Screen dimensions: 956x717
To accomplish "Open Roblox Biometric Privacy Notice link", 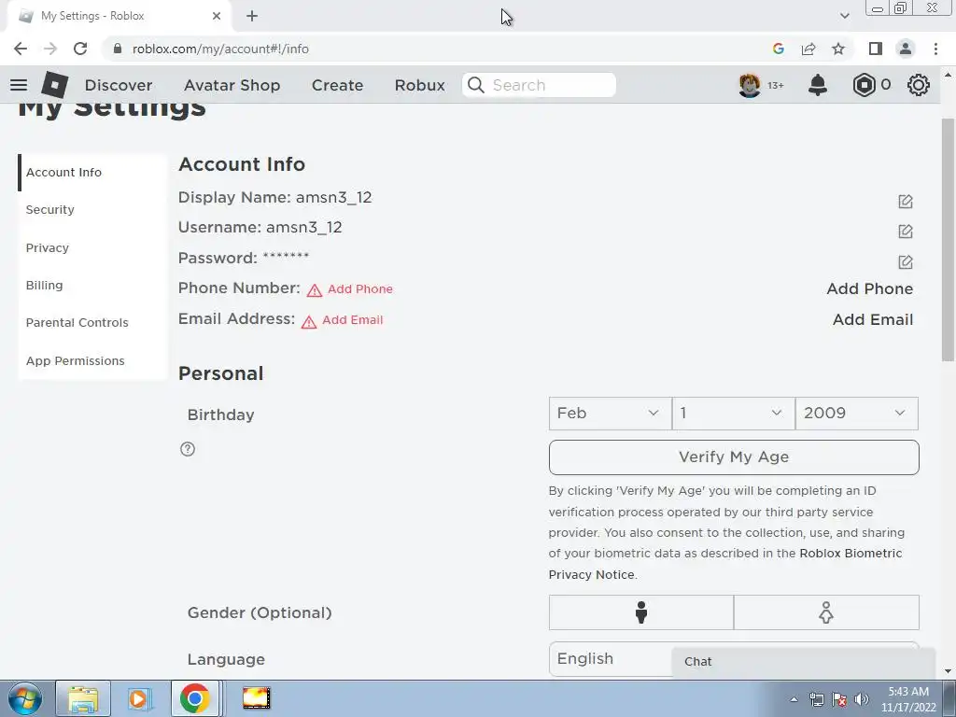I will (x=851, y=554).
